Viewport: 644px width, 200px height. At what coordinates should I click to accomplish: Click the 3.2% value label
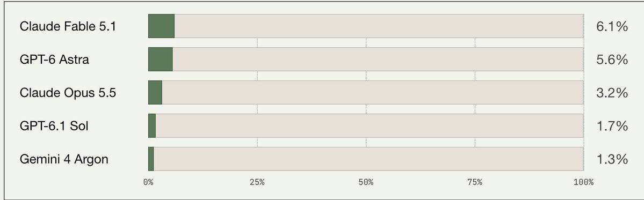point(612,93)
